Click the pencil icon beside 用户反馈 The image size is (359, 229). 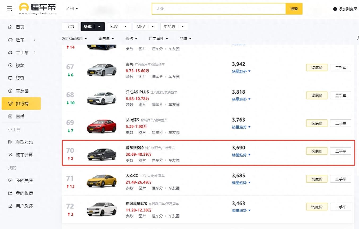click(10, 206)
